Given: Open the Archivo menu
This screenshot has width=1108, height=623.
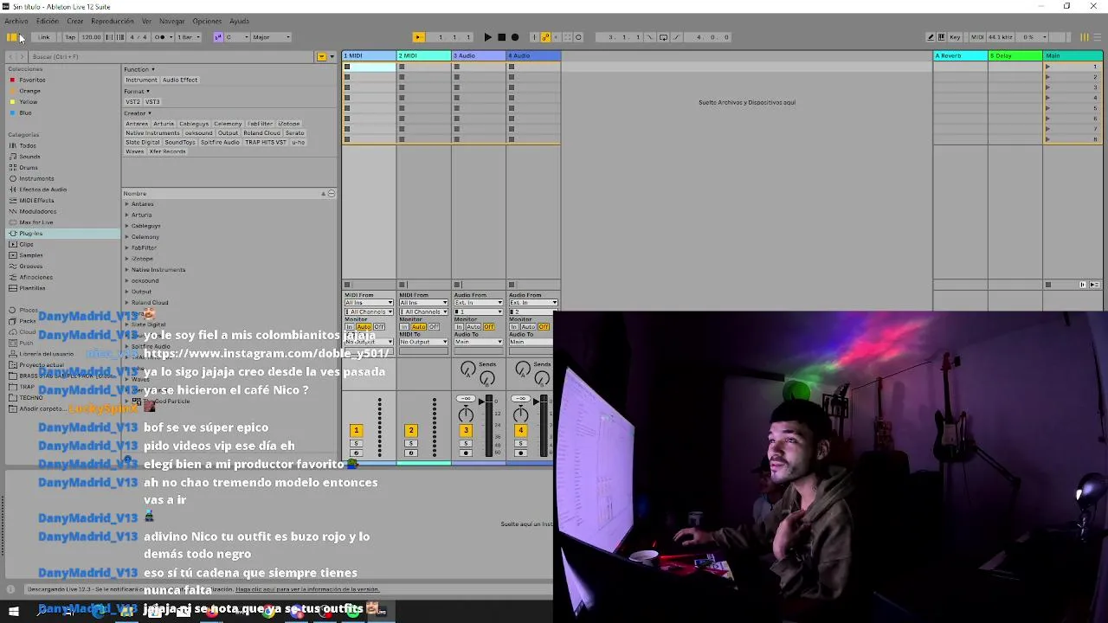Looking at the screenshot, I should 16,21.
